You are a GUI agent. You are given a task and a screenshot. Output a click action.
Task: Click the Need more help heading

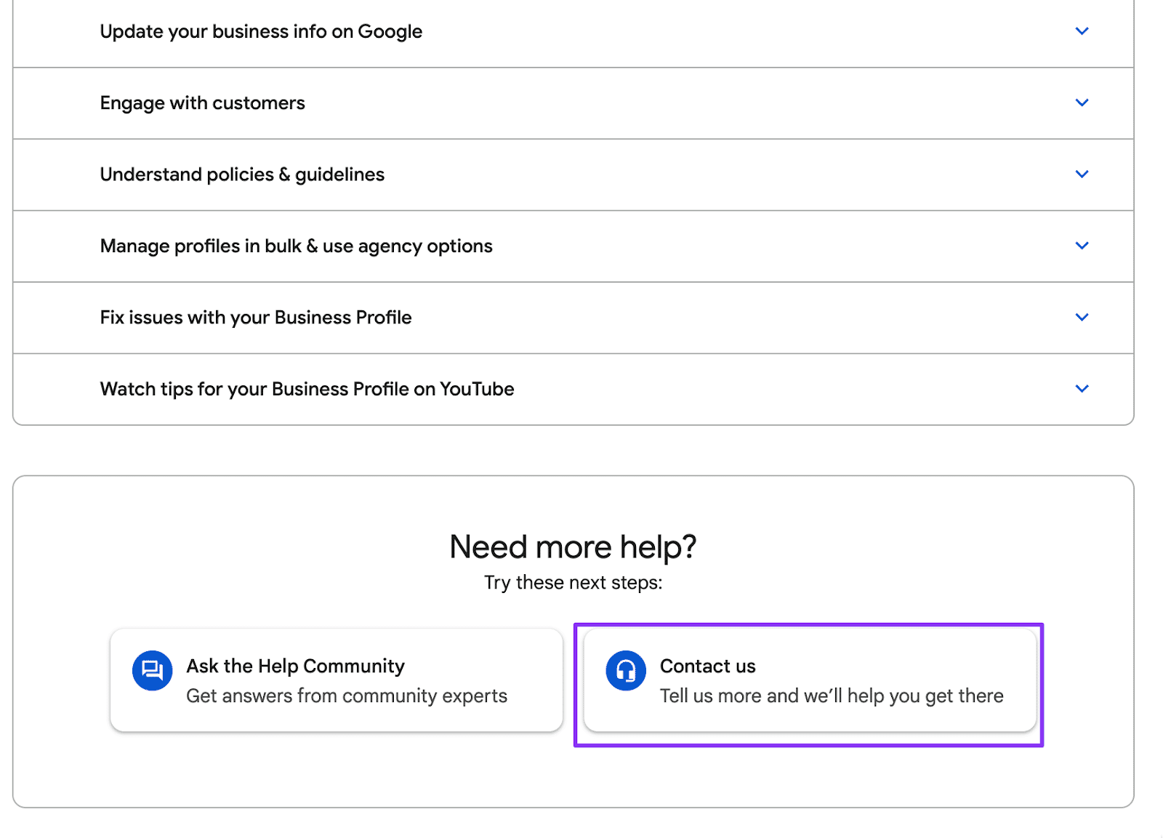(574, 547)
